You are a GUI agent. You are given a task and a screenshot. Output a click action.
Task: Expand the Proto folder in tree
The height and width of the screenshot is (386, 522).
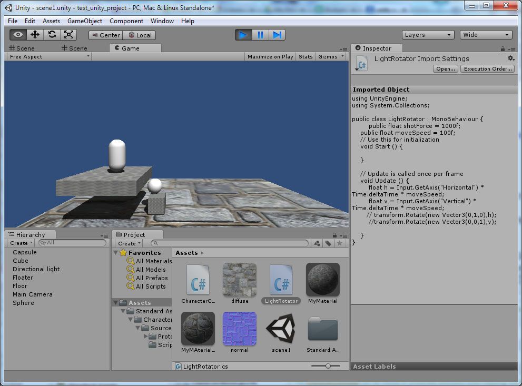pos(145,336)
